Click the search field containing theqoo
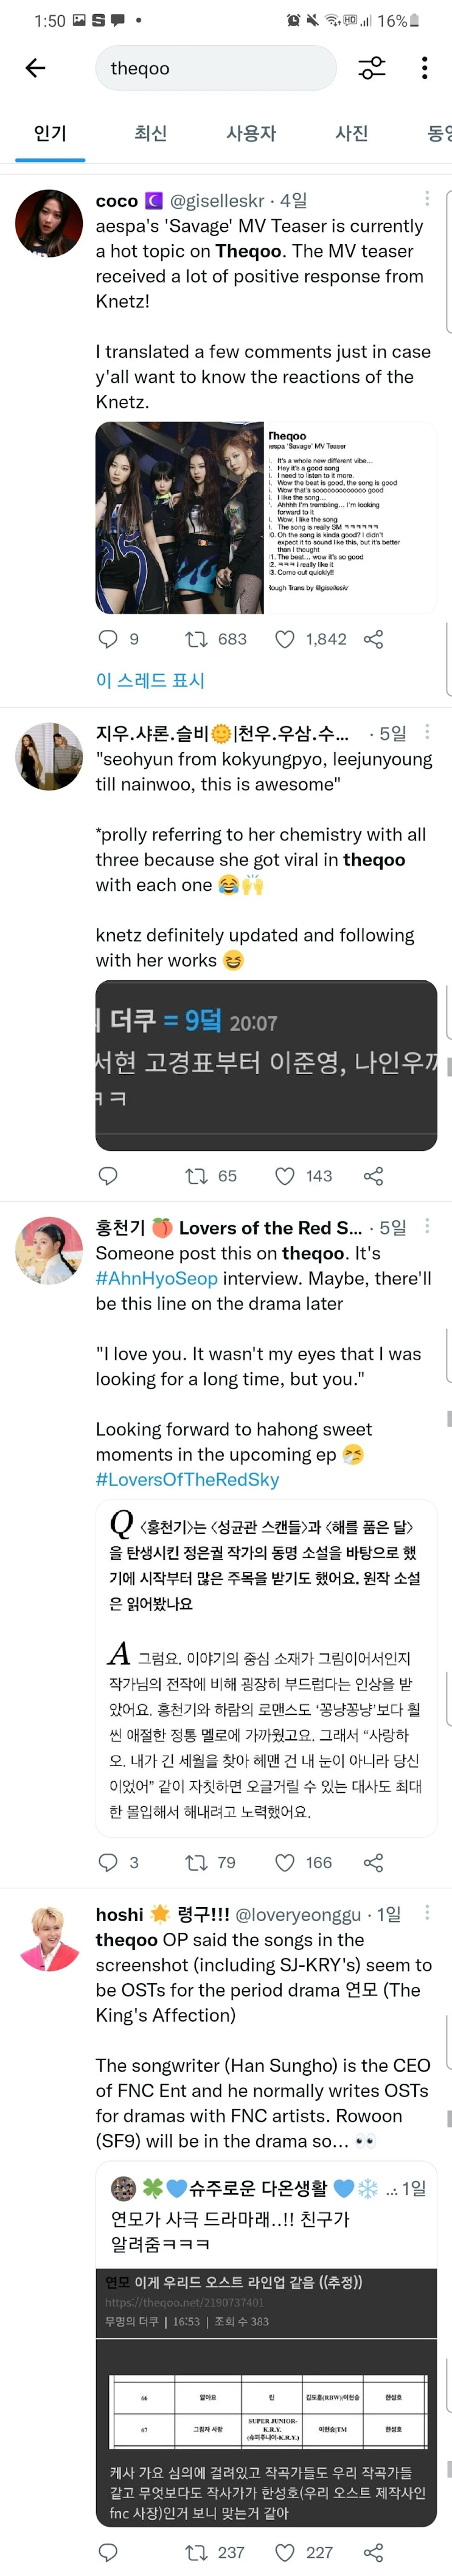 click(215, 68)
